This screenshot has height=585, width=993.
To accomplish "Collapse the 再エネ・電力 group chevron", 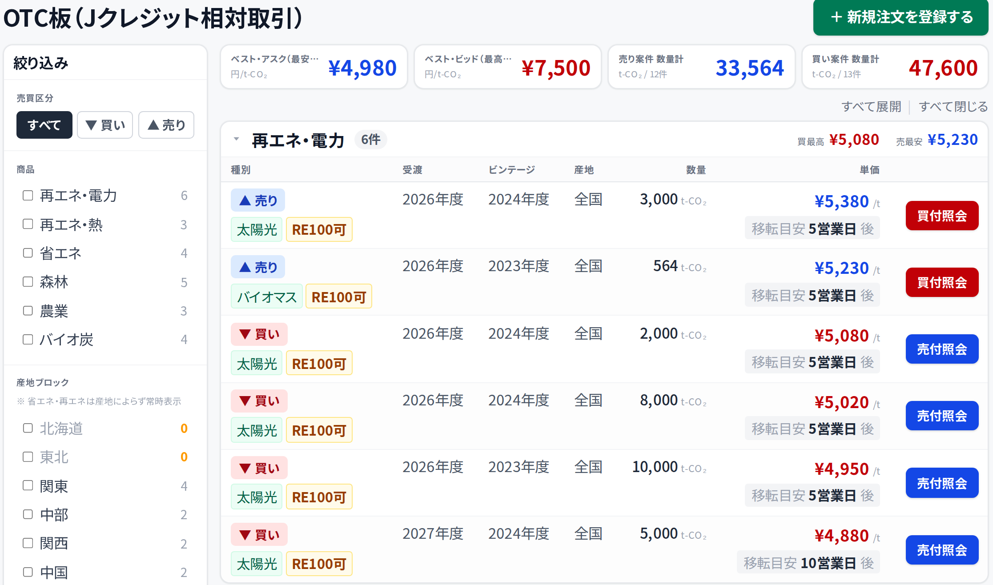I will coord(237,140).
